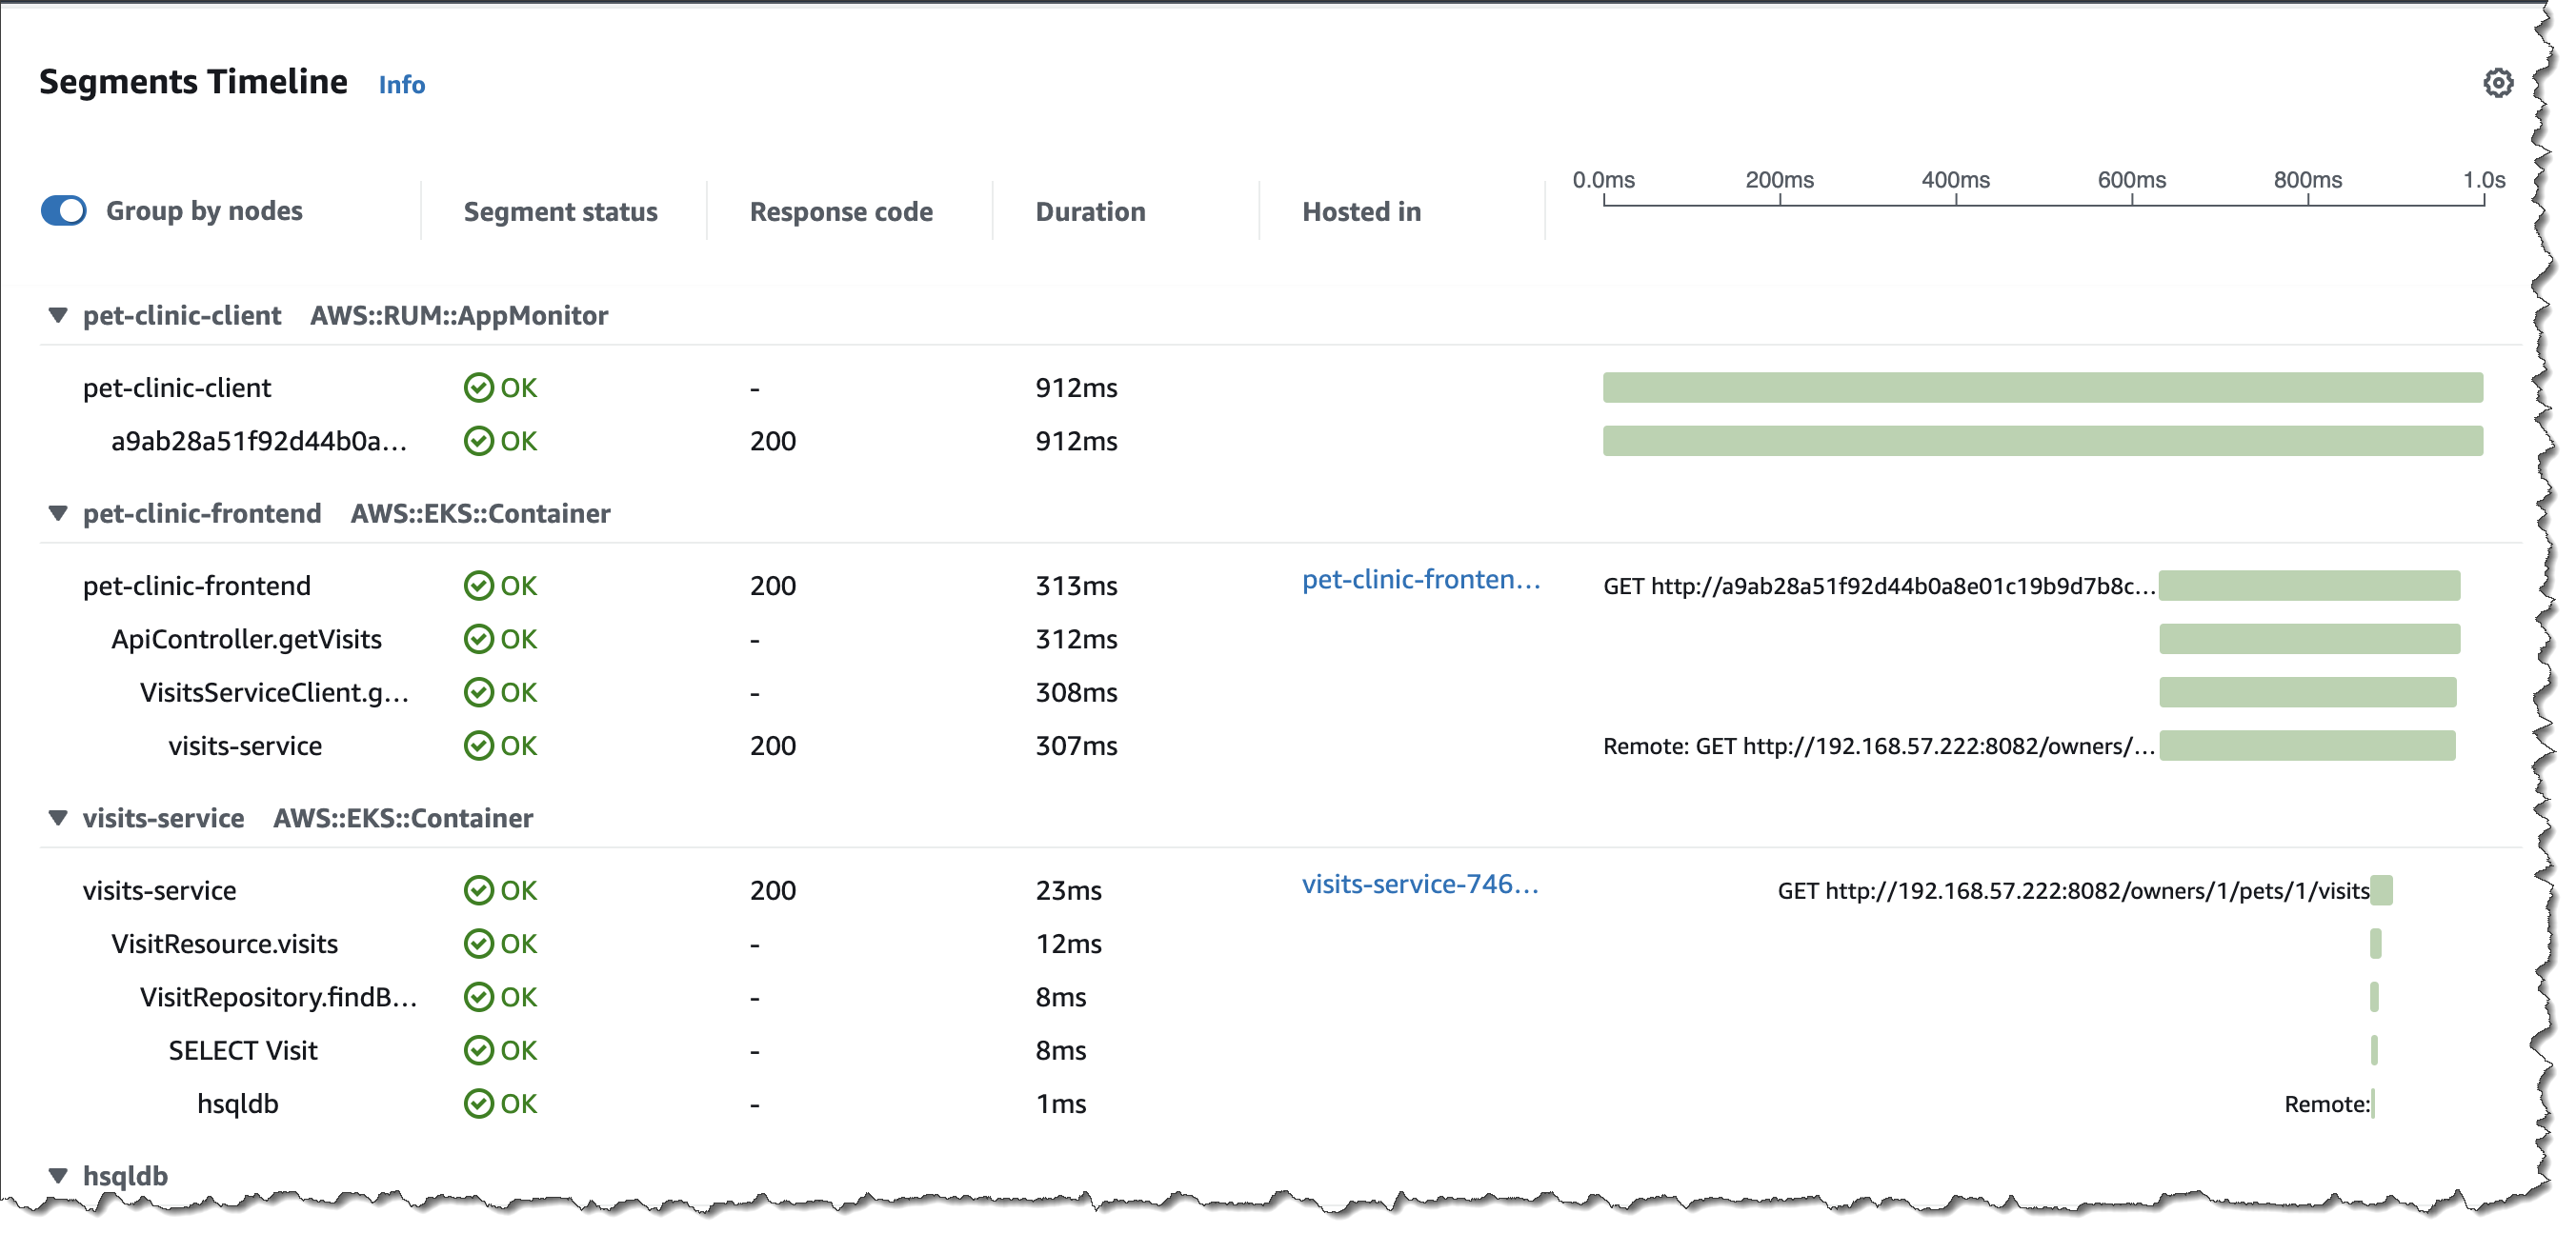Click the Segment status column header
The image size is (2576, 1233).
(560, 211)
